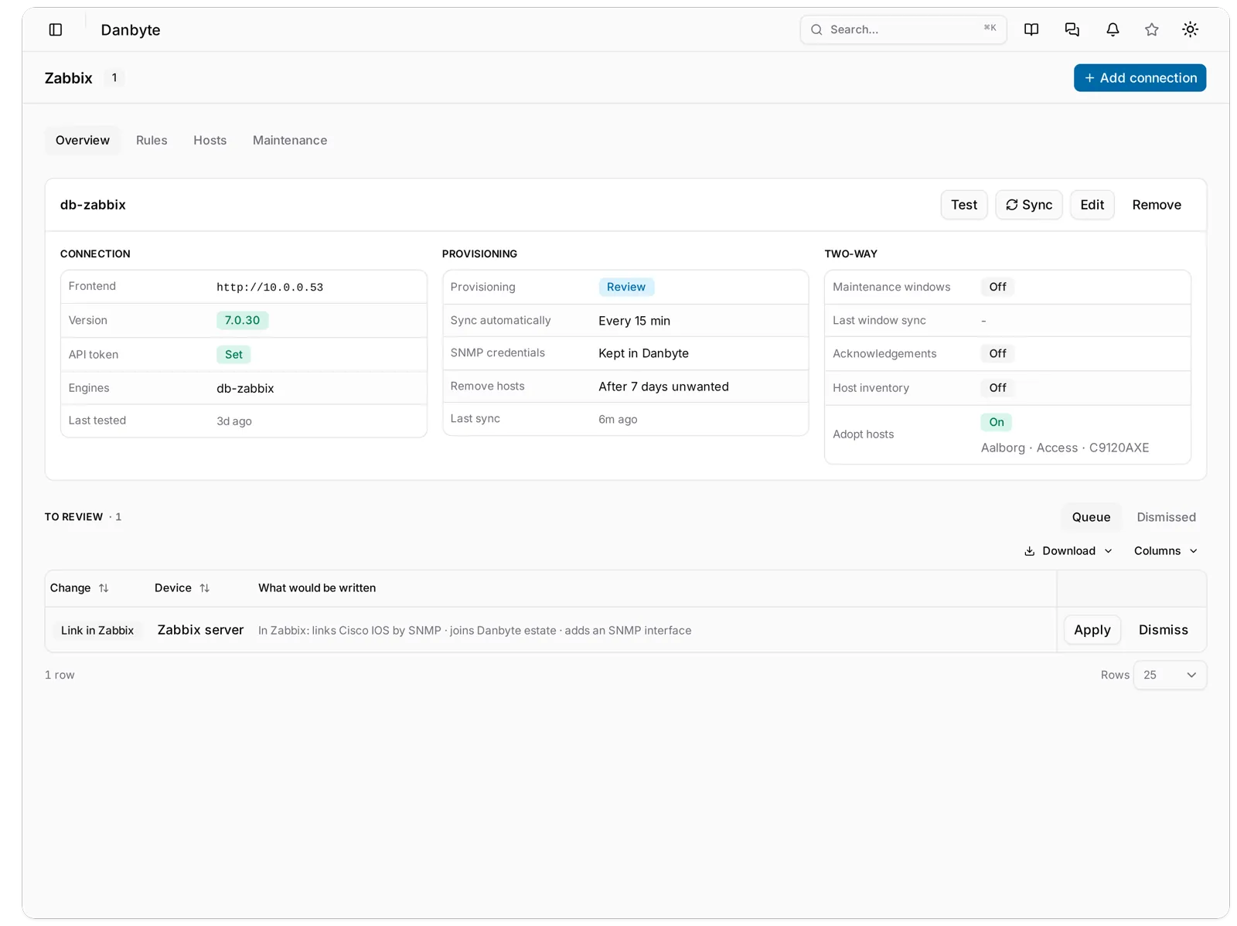Image resolution: width=1237 pixels, height=926 pixels.
Task: Sort by Change column arrows
Action: pyautogui.click(x=104, y=588)
